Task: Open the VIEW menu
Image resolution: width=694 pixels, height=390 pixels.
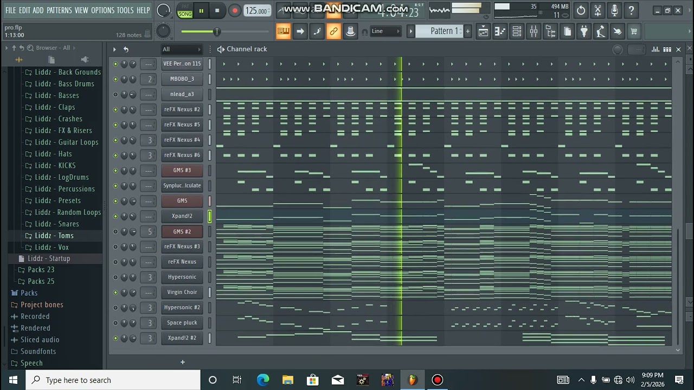Action: 81,10
